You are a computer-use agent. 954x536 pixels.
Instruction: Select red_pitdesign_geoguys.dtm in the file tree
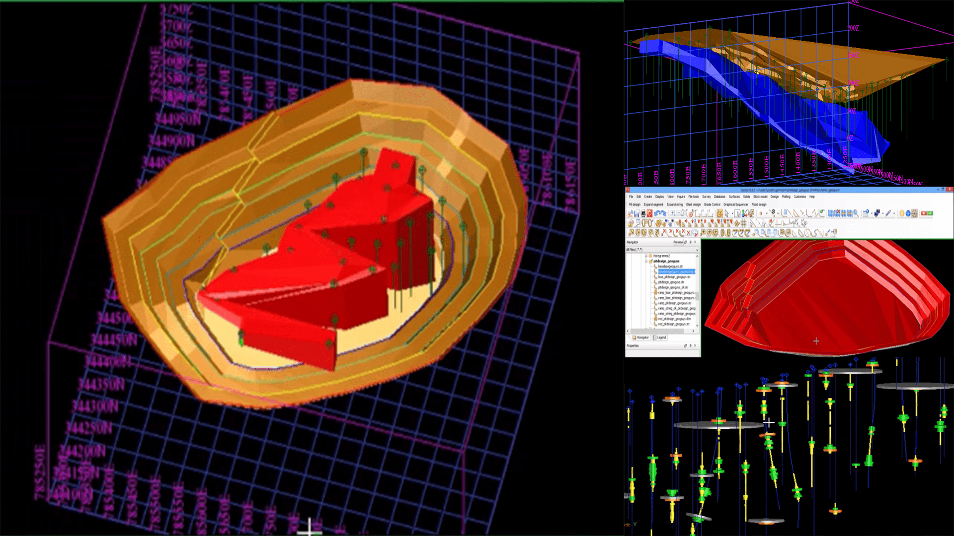point(674,319)
